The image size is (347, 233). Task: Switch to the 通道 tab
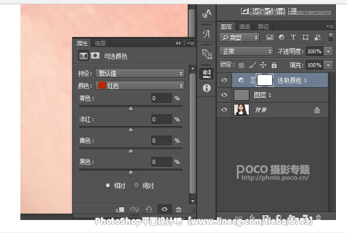(245, 27)
